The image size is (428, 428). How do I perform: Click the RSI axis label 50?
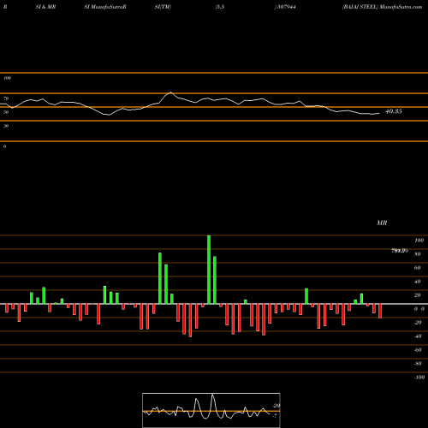(x=6, y=112)
